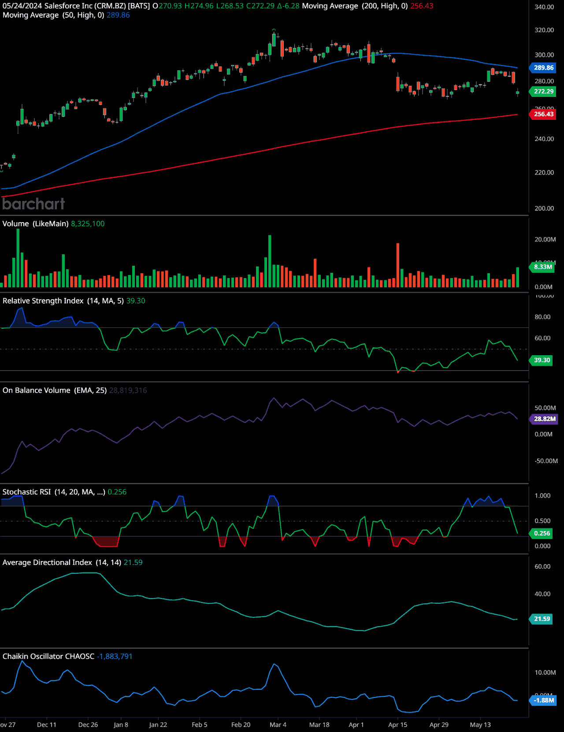Click the Apr 1 date axis label

coord(356,725)
